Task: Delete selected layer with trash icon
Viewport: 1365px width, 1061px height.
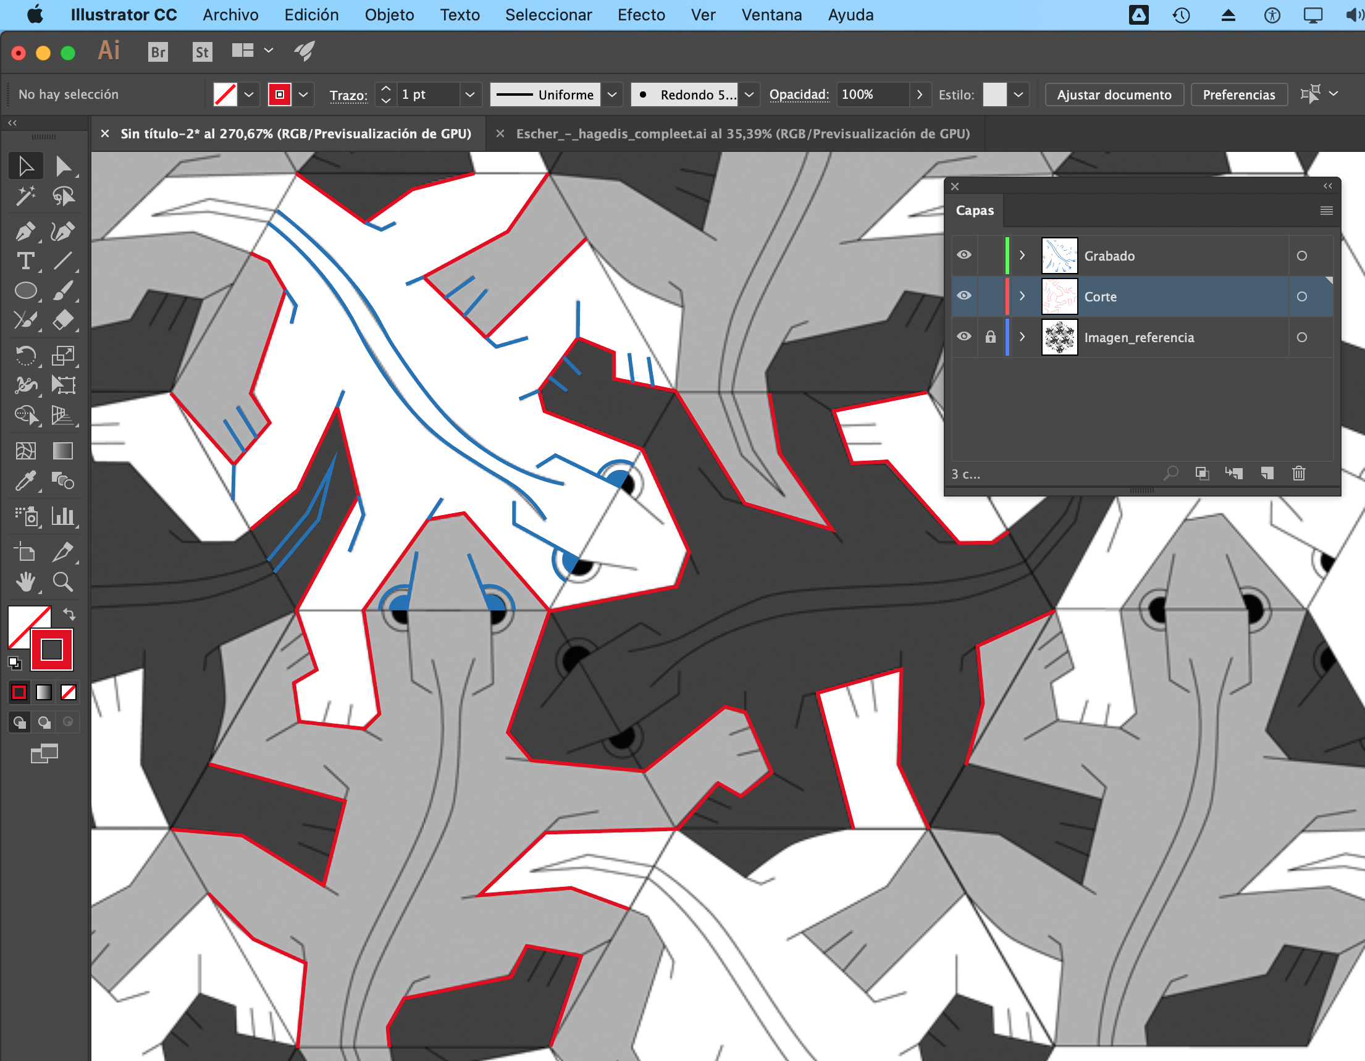Action: click(x=1299, y=474)
